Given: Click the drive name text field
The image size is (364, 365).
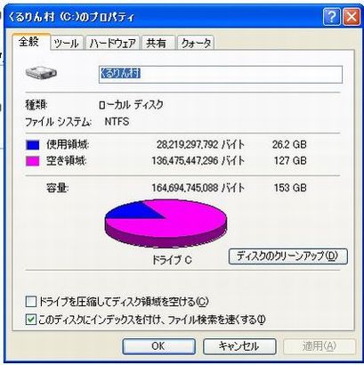Looking at the screenshot, I should click(x=221, y=75).
